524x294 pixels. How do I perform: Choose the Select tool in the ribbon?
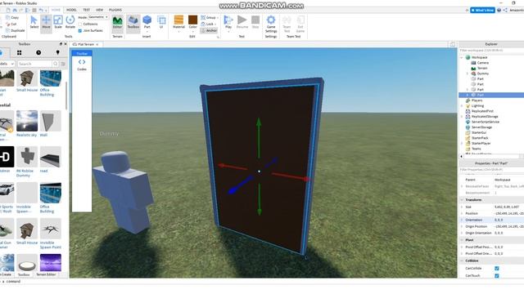click(34, 22)
